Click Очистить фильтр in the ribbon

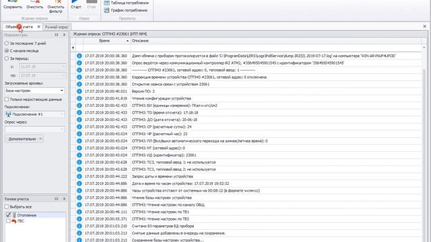click(55, 7)
